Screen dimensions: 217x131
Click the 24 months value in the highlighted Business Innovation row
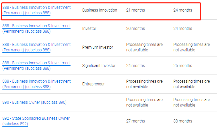(183, 10)
